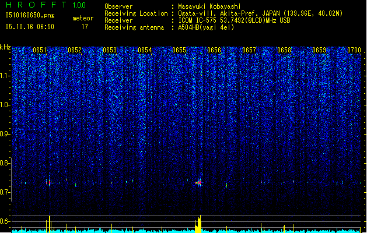This screenshot has width=367, height=233.
Task: Click the 0656 time marker
Action: click(214, 50)
